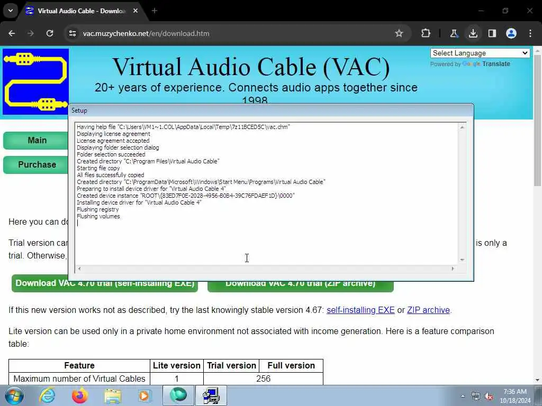Open the version 4.67 ZIP archive link
The width and height of the screenshot is (542, 406).
(428, 310)
